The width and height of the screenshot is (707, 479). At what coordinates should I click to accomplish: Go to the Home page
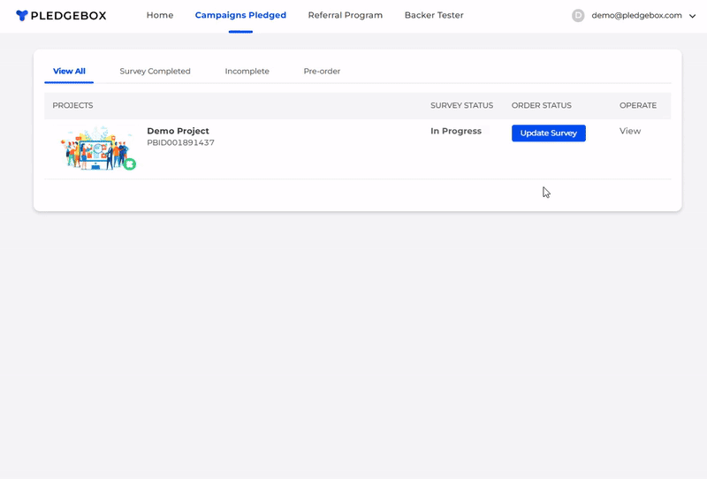160,16
